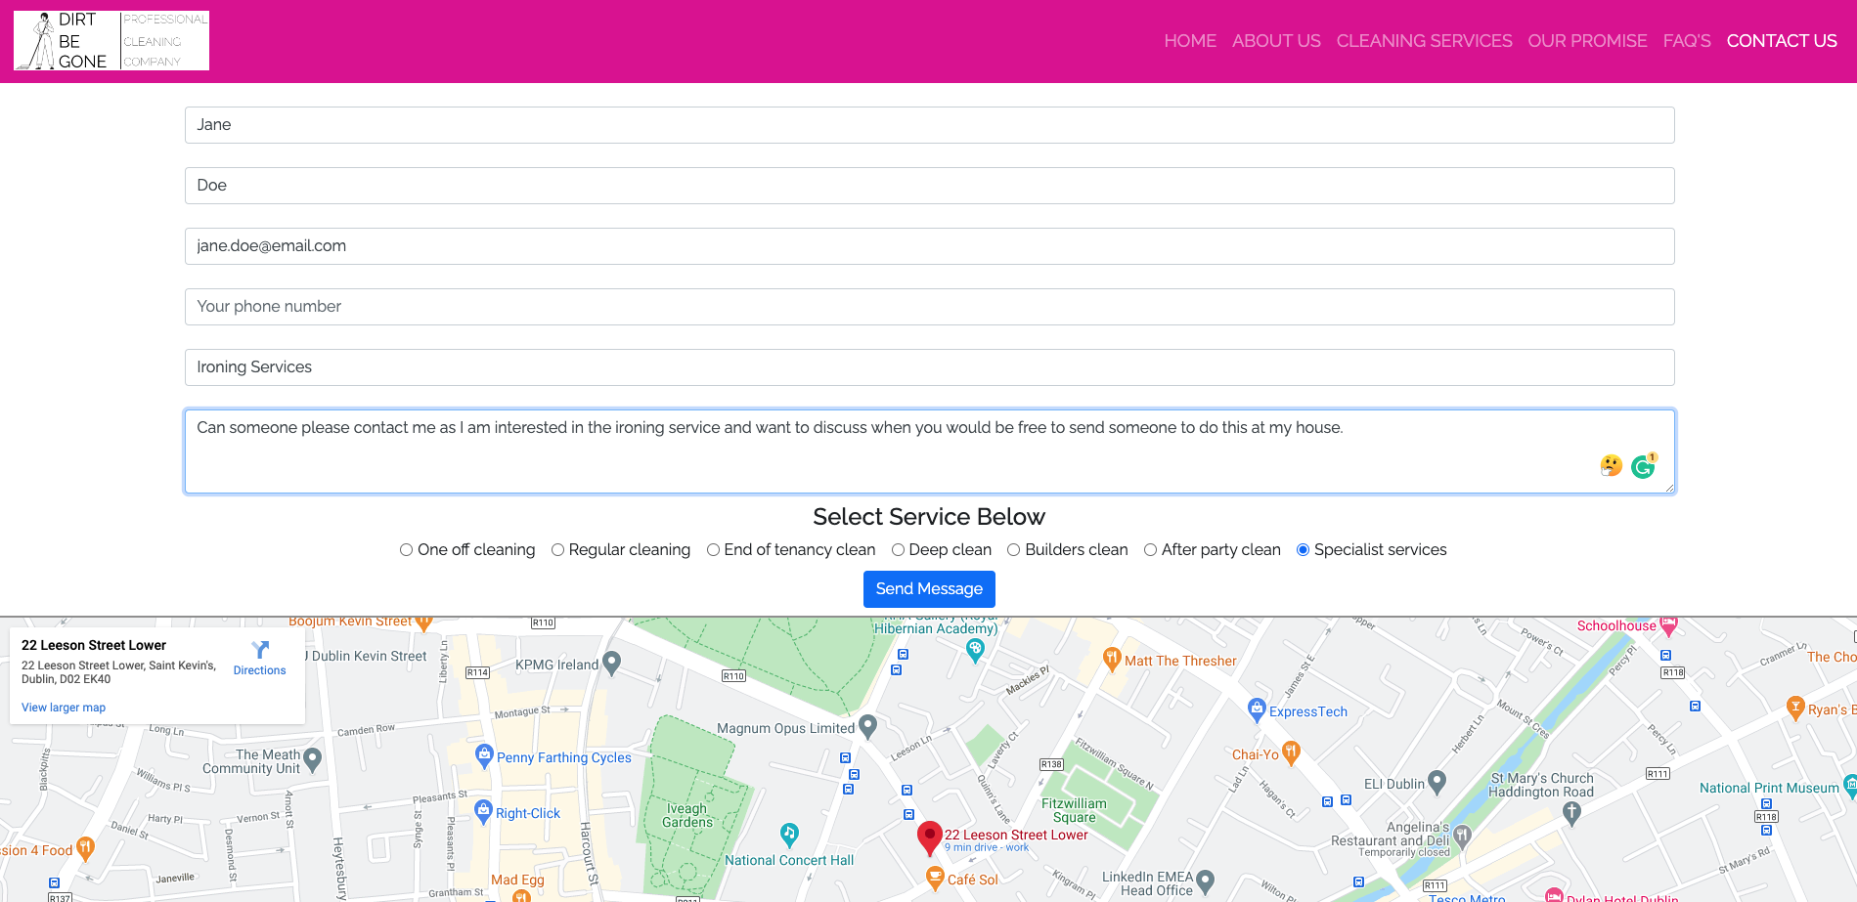This screenshot has width=1857, height=902.
Task: Select the Specialist services radio button
Action: [1303, 550]
